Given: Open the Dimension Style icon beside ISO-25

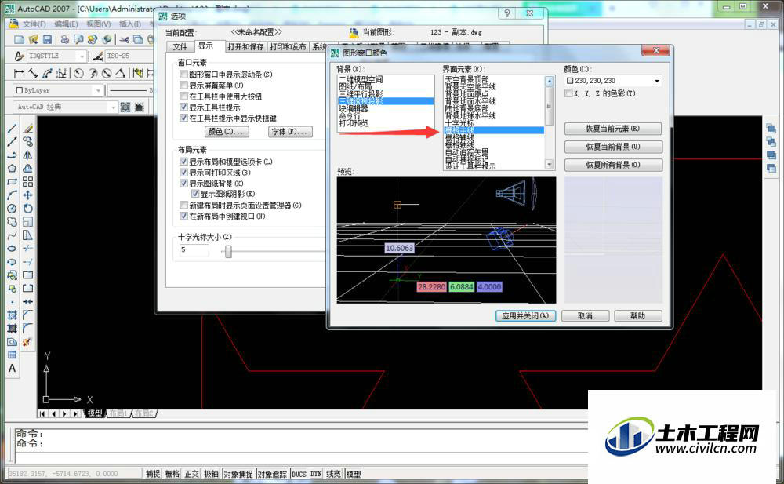Looking at the screenshot, I should click(97, 56).
